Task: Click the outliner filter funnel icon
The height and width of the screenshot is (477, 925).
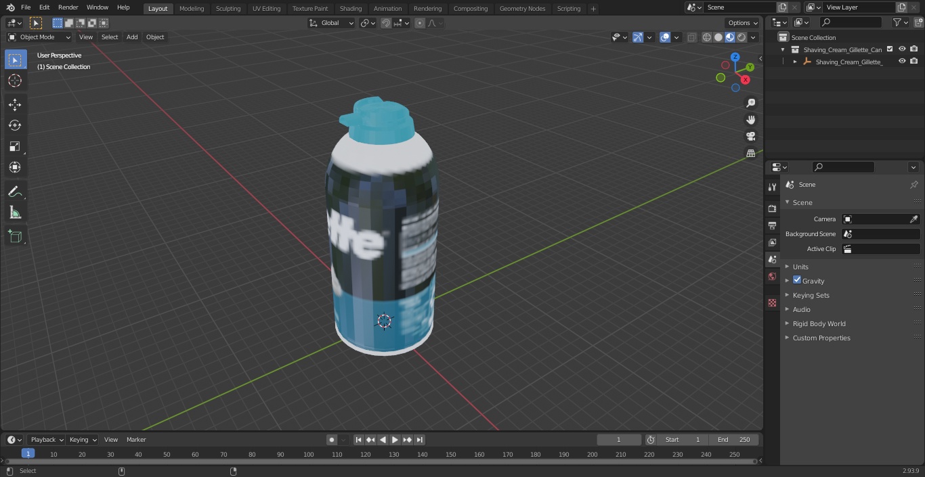Action: coord(897,22)
